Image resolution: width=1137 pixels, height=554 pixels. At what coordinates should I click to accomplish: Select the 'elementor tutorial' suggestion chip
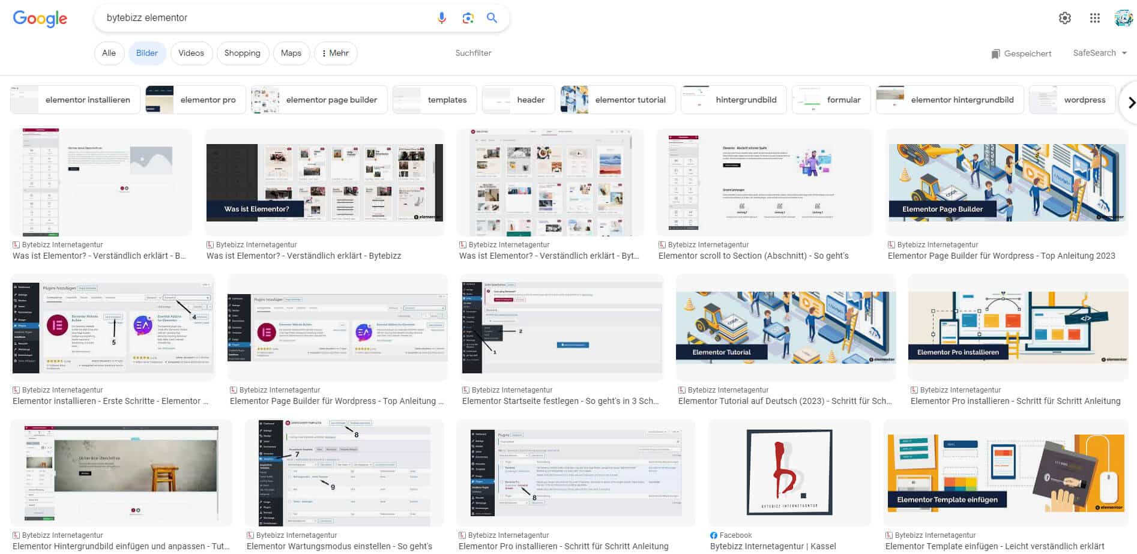coord(618,100)
